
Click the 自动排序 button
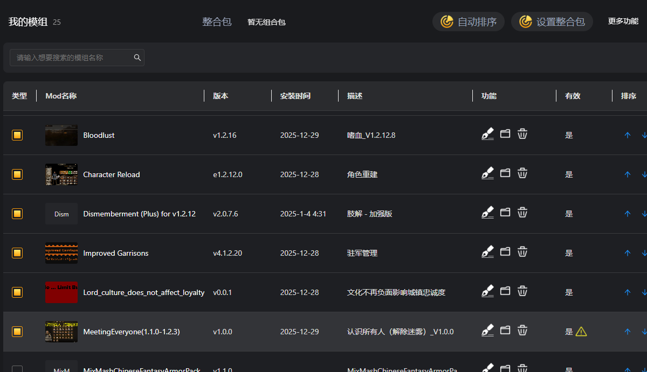click(468, 22)
